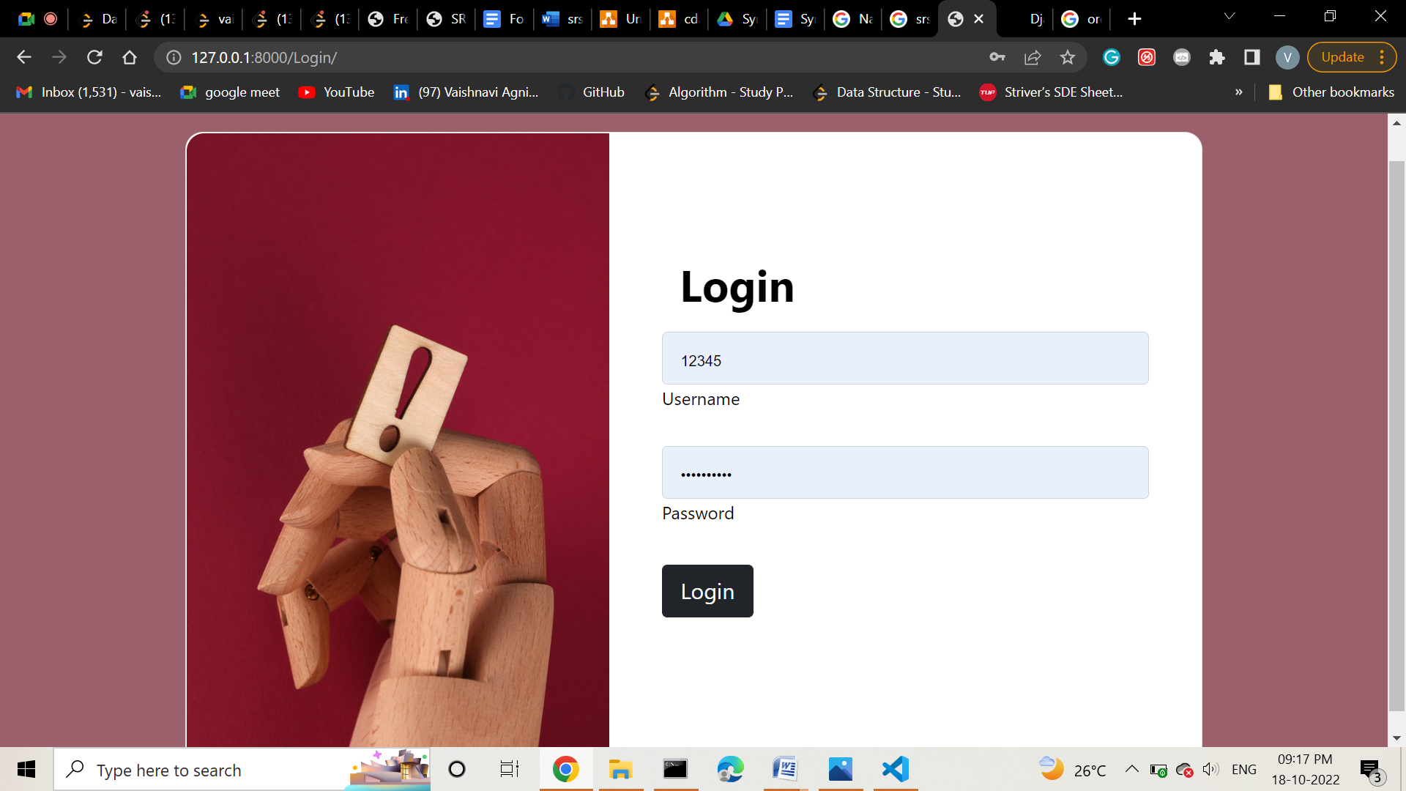Close the current Login tab
Viewport: 1406px width, 791px height.
click(x=978, y=19)
